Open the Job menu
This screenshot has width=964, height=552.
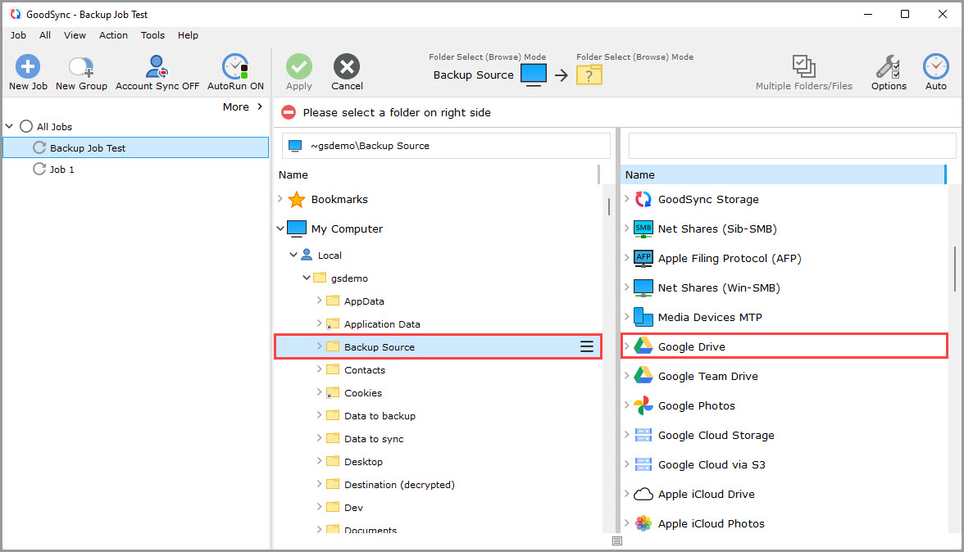18,35
